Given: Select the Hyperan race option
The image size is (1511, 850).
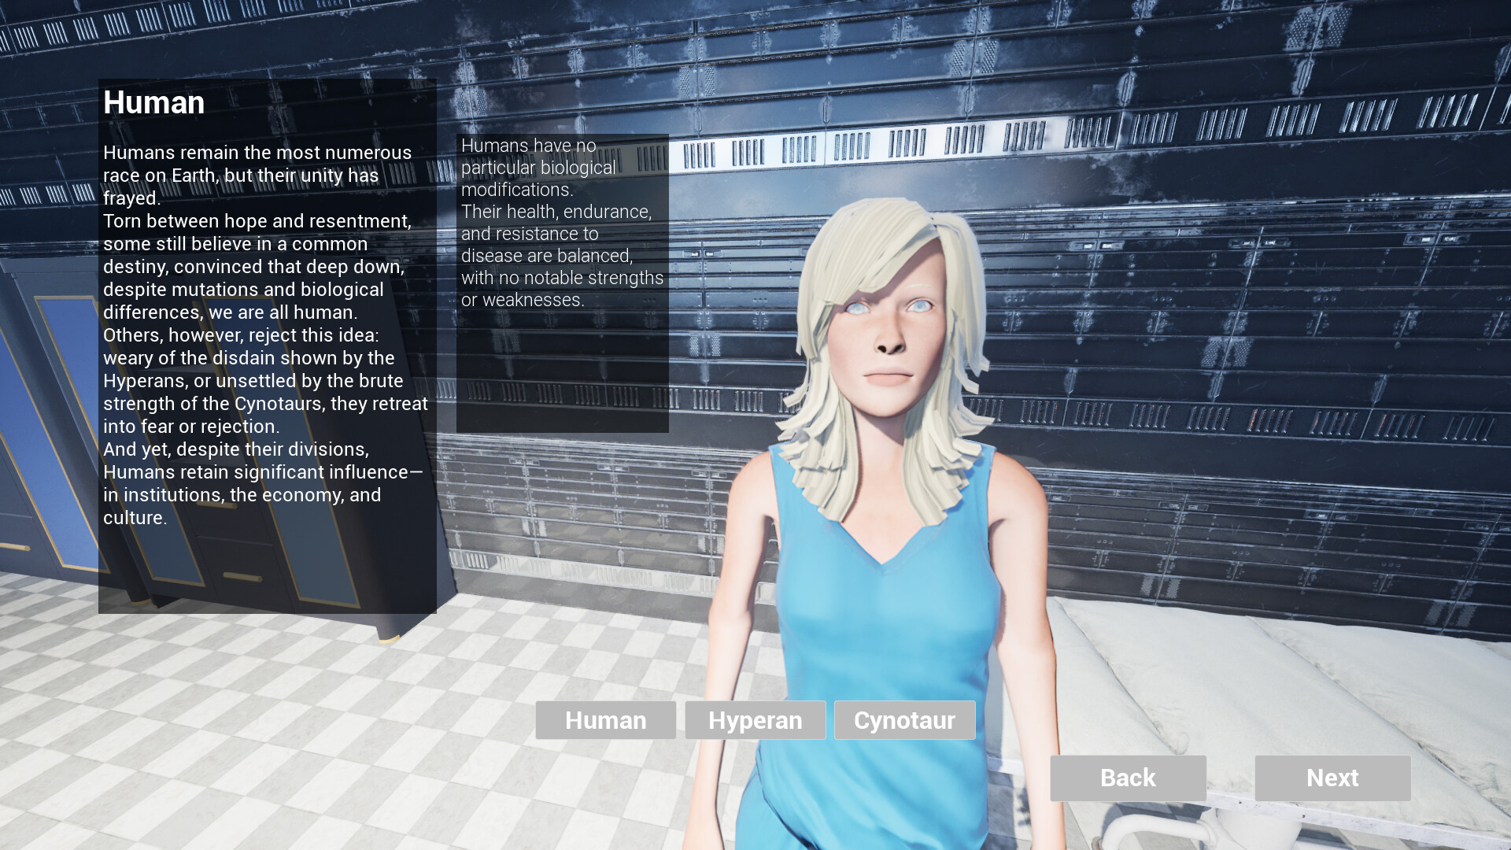Looking at the screenshot, I should coord(755,719).
